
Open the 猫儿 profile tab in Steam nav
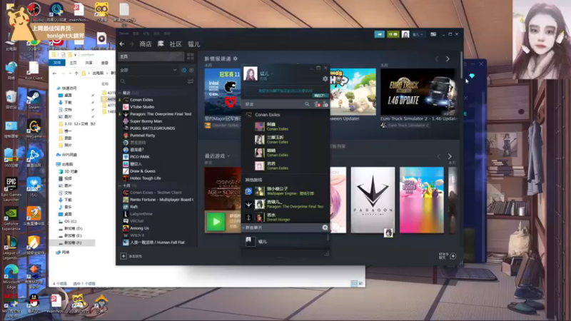[193, 44]
